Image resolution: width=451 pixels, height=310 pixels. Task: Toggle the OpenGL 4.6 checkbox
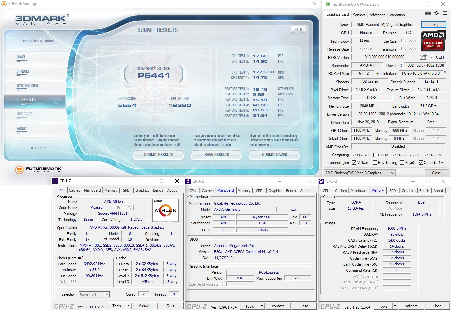421,163
